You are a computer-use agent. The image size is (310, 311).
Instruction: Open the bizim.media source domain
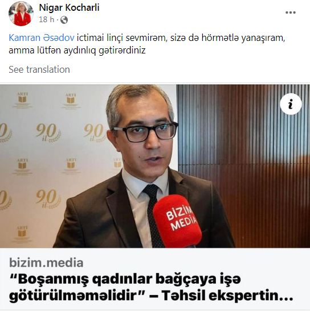click(46, 263)
